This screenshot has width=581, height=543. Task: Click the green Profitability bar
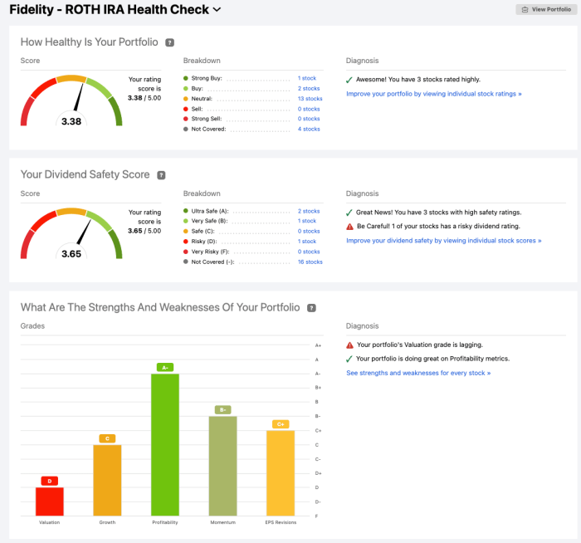165,444
